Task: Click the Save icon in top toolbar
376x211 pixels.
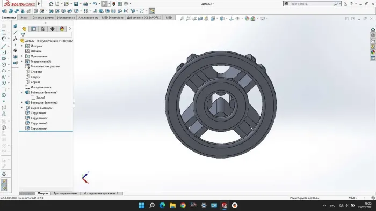Action: pos(76,4)
